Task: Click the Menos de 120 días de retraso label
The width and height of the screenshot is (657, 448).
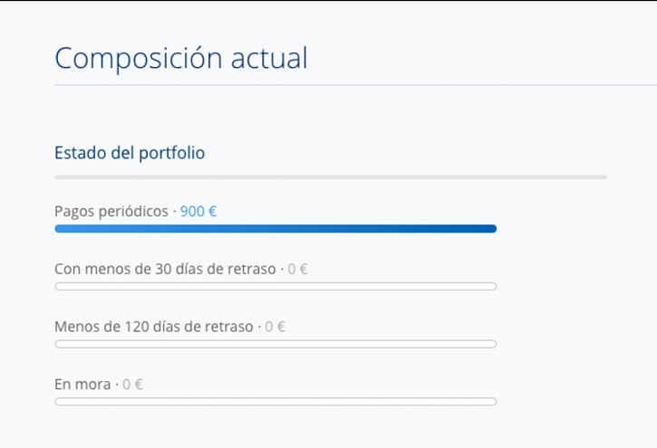Action: pos(154,327)
